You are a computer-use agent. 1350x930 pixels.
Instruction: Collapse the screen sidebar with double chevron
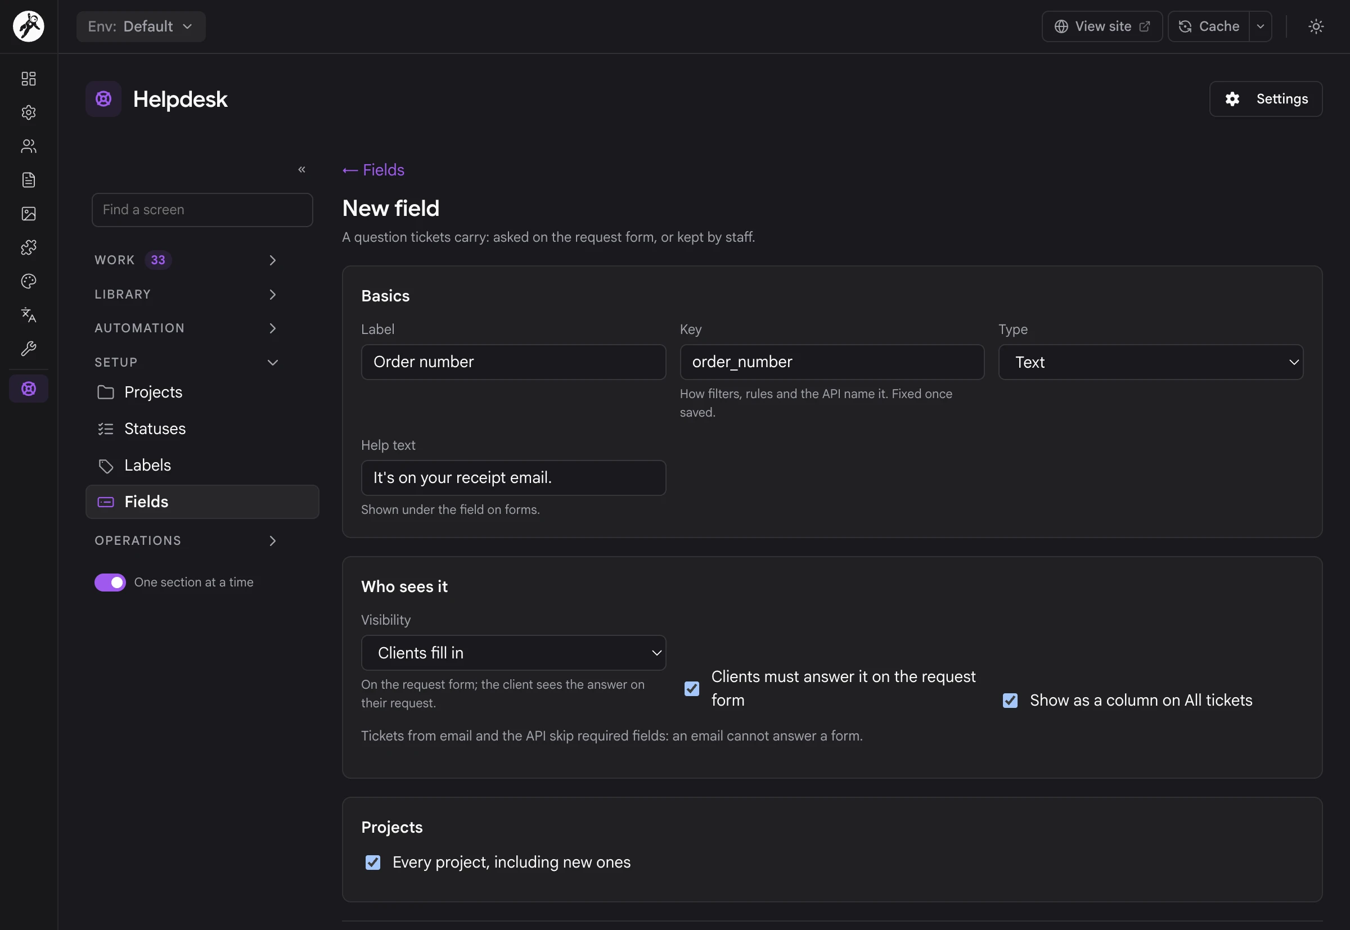302,170
